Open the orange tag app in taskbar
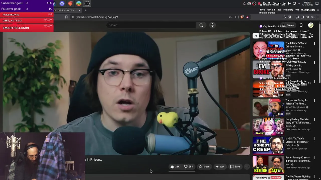The height and width of the screenshot is (180, 321). (x=70, y=3)
